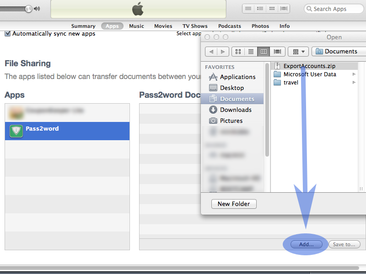Click the Add... button
The height and width of the screenshot is (274, 366).
[306, 244]
